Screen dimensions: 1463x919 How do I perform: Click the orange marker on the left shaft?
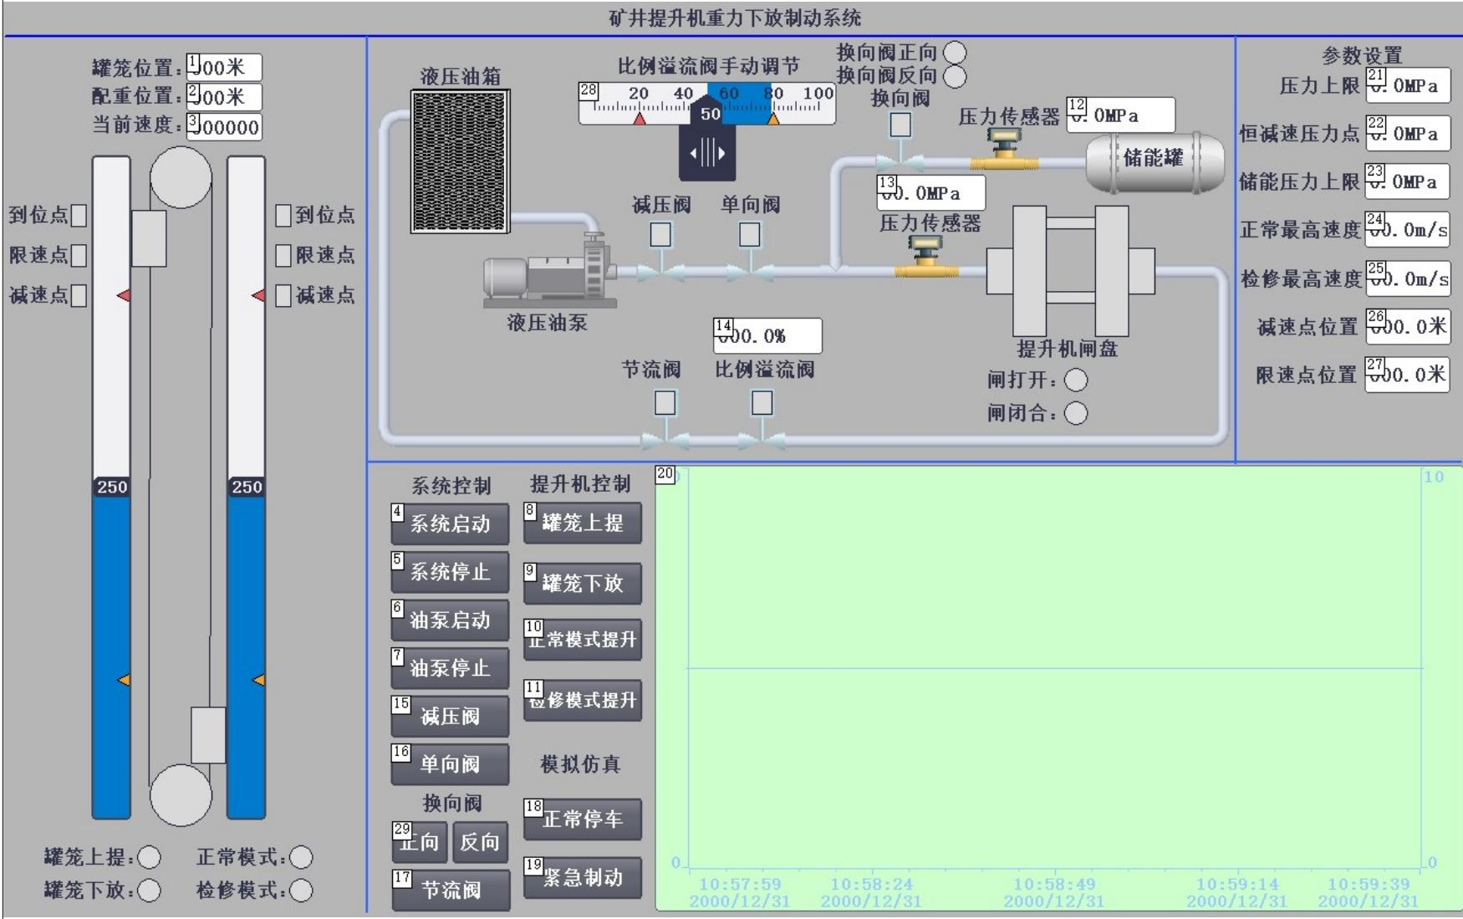pos(124,680)
